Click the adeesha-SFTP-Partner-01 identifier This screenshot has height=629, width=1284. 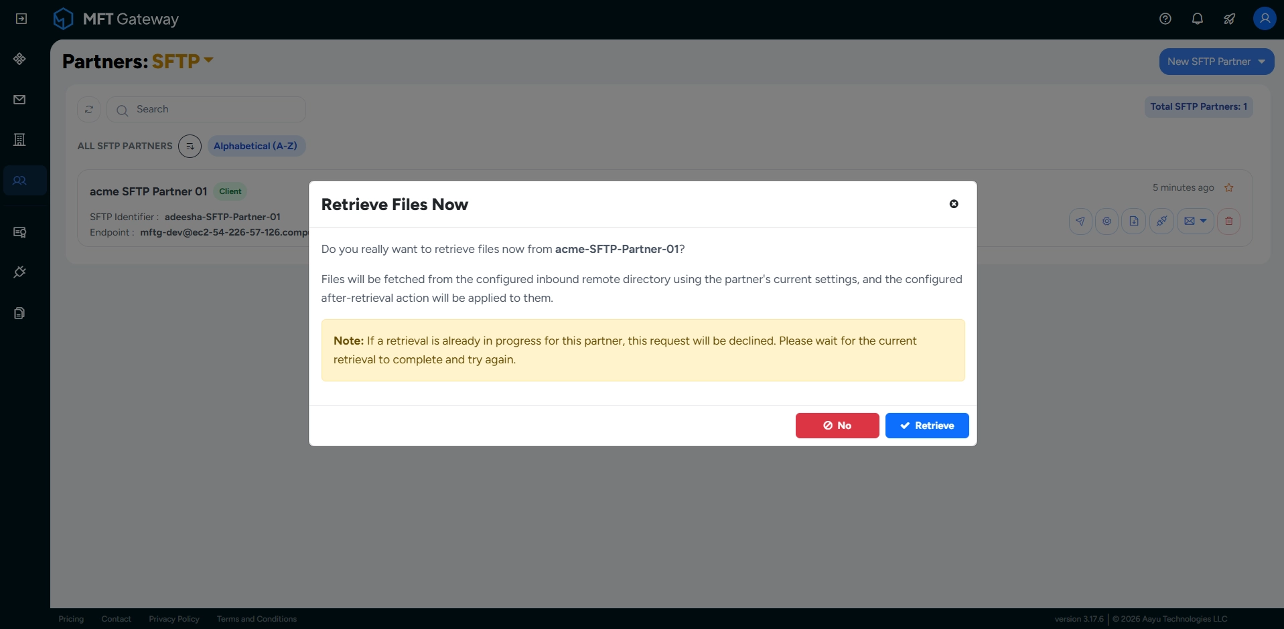[x=222, y=217]
